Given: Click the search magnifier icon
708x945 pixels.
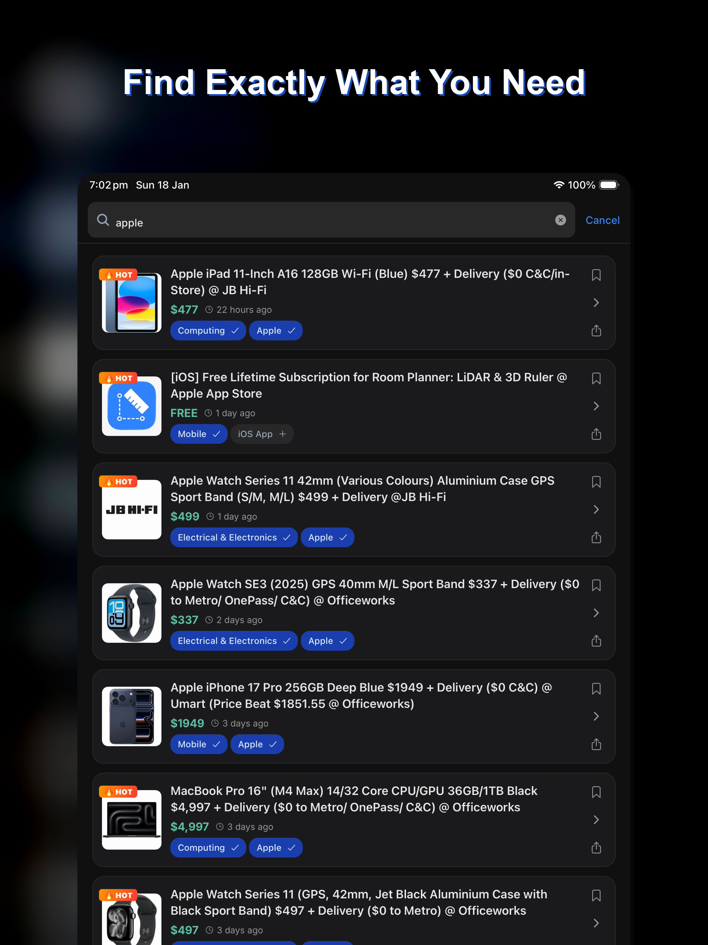Looking at the screenshot, I should [x=103, y=220].
